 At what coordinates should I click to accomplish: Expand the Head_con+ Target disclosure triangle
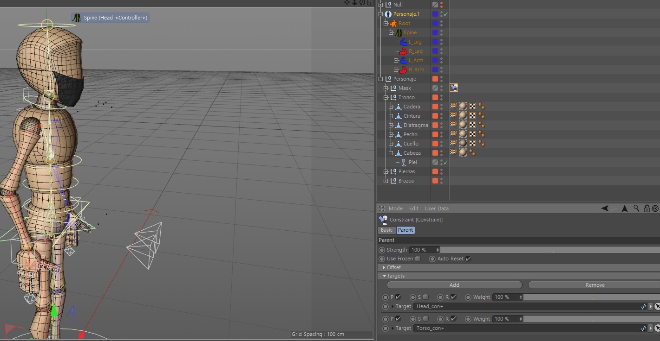click(x=393, y=306)
